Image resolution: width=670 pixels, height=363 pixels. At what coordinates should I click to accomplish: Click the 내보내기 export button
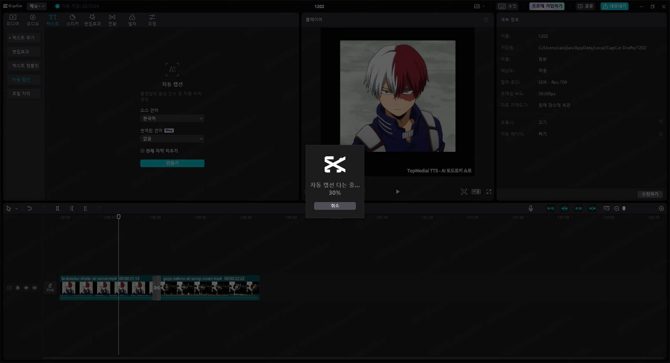coord(615,6)
